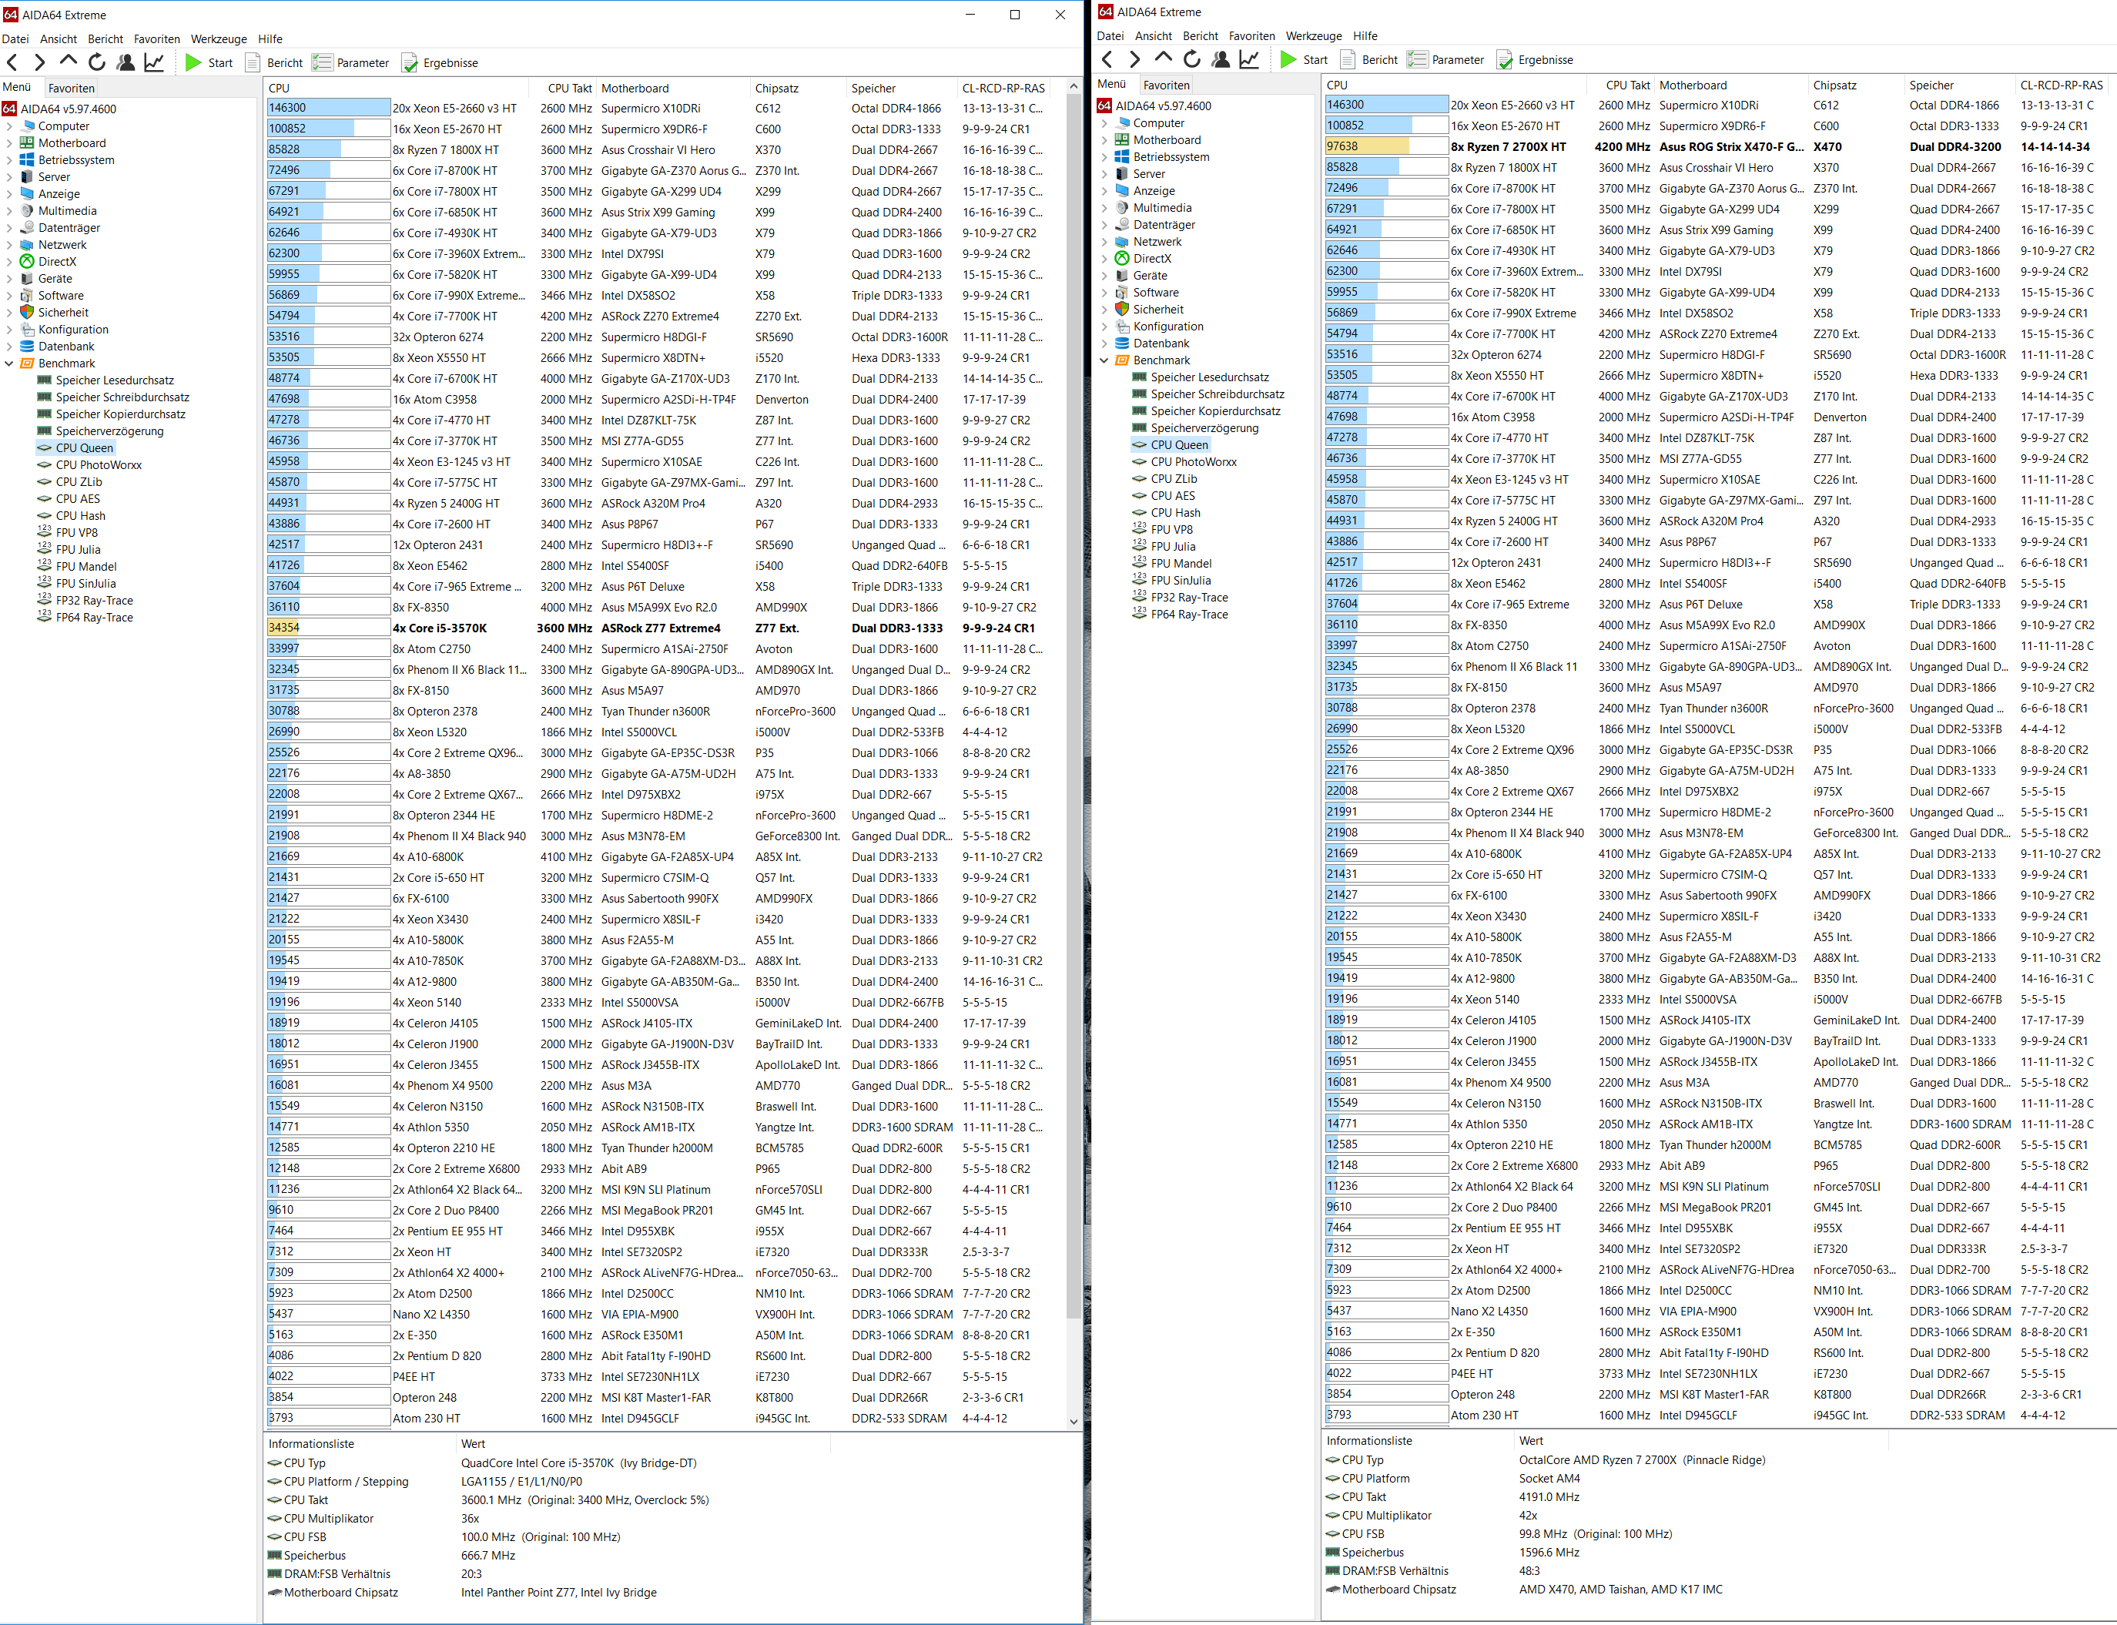Select the highlighted Ryzen 7 2700X result row
This screenshot has height=1625, width=2117.
pos(1507,147)
